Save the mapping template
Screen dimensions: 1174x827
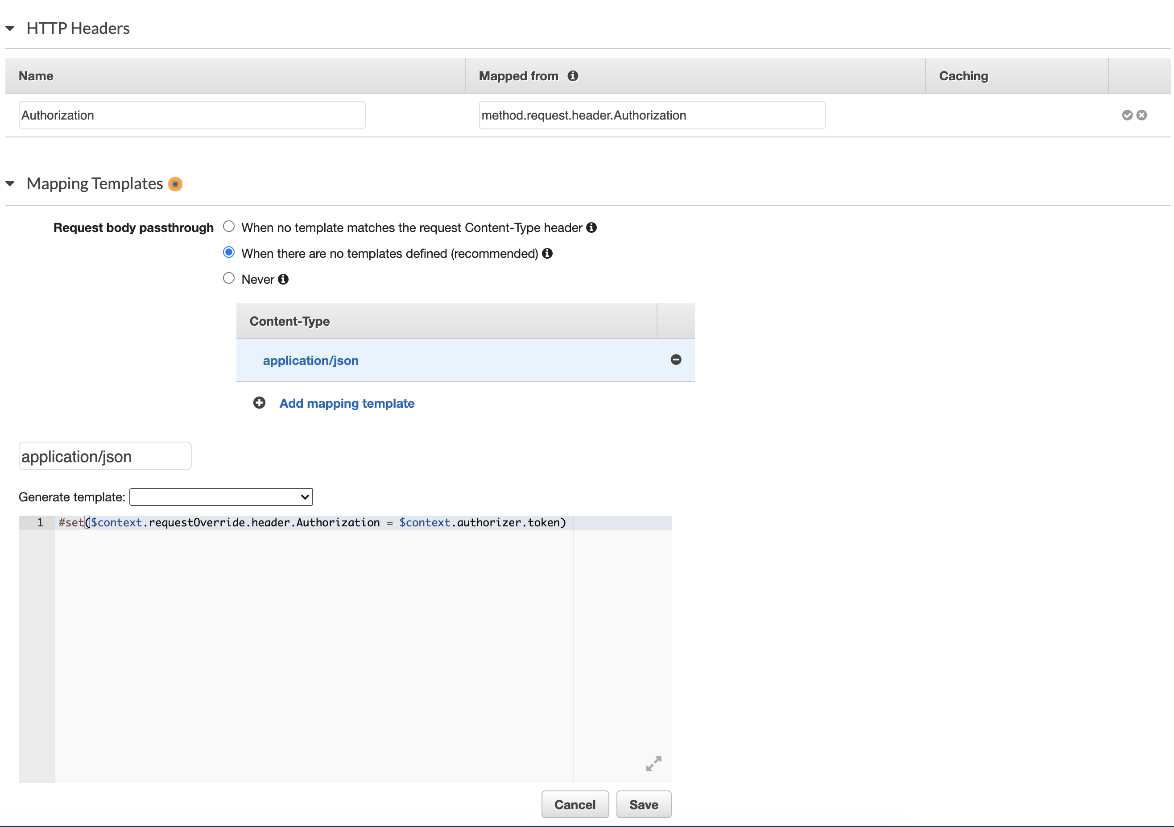coord(643,804)
